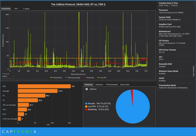Open the Options gear icon
This screenshot has height=136, width=196.
click(87, 89)
